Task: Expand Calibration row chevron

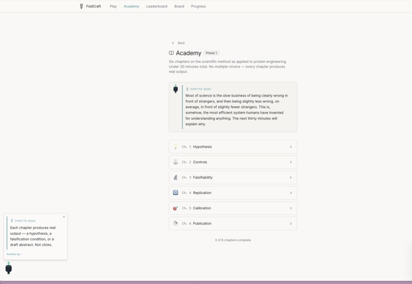Action: pos(291,208)
